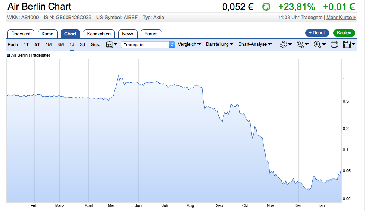
Task: Click the save floppy disk icon
Action: pyautogui.click(x=347, y=44)
